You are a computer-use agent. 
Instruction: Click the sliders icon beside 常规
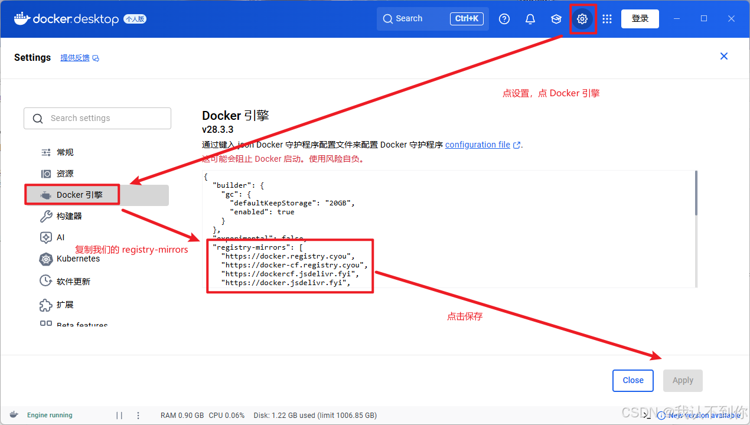pos(46,152)
